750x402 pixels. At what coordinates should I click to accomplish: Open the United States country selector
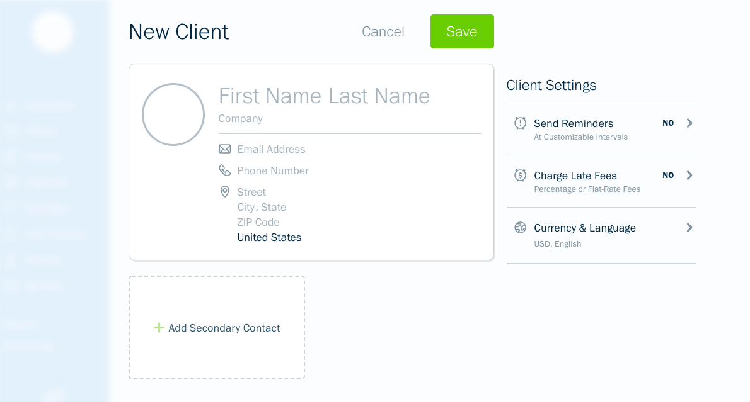[x=269, y=237]
